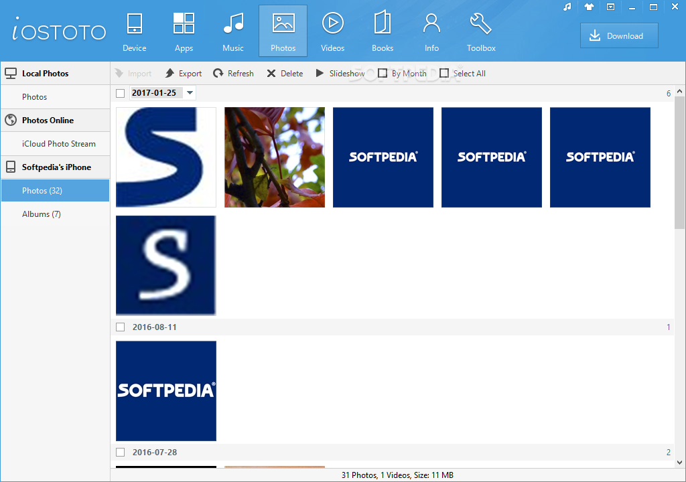Click the Download button
Image resolution: width=686 pixels, height=482 pixels.
(x=619, y=36)
